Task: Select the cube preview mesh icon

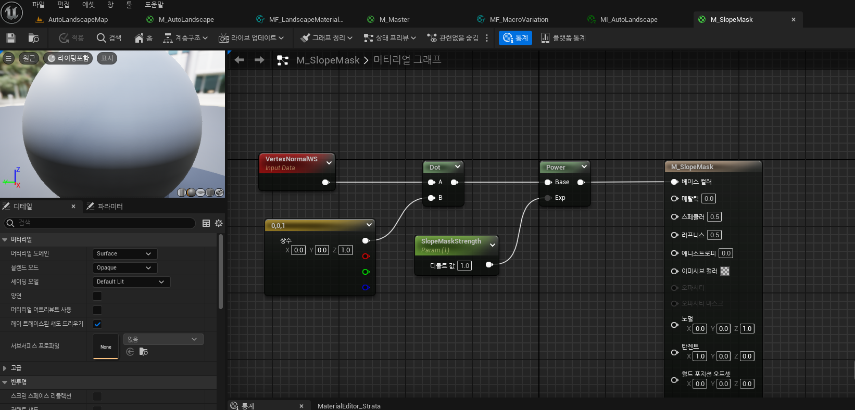Action: point(210,193)
